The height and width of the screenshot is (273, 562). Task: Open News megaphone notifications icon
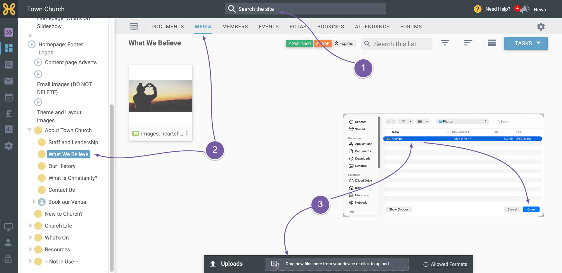(x=524, y=9)
